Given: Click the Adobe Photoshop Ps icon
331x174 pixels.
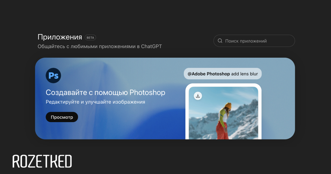Looking at the screenshot, I should [x=53, y=75].
